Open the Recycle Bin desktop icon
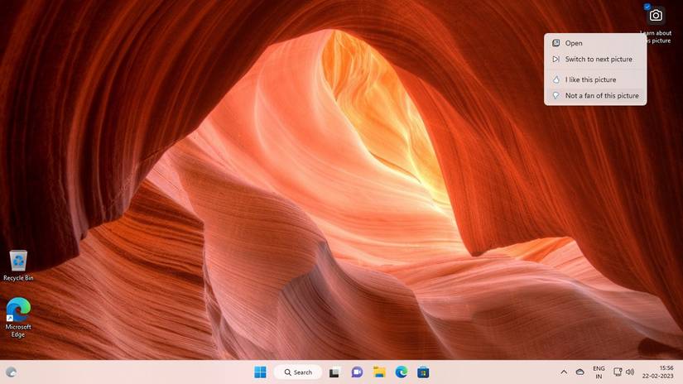Image resolution: width=683 pixels, height=384 pixels. click(x=18, y=265)
